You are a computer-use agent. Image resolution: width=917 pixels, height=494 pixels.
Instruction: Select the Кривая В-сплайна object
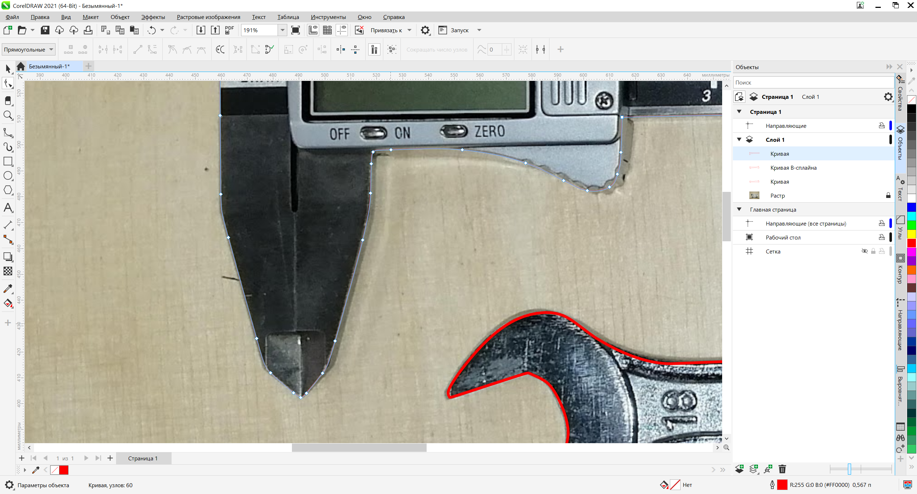793,168
